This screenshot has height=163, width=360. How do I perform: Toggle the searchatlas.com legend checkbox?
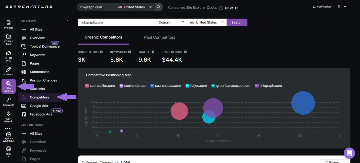click(x=152, y=86)
